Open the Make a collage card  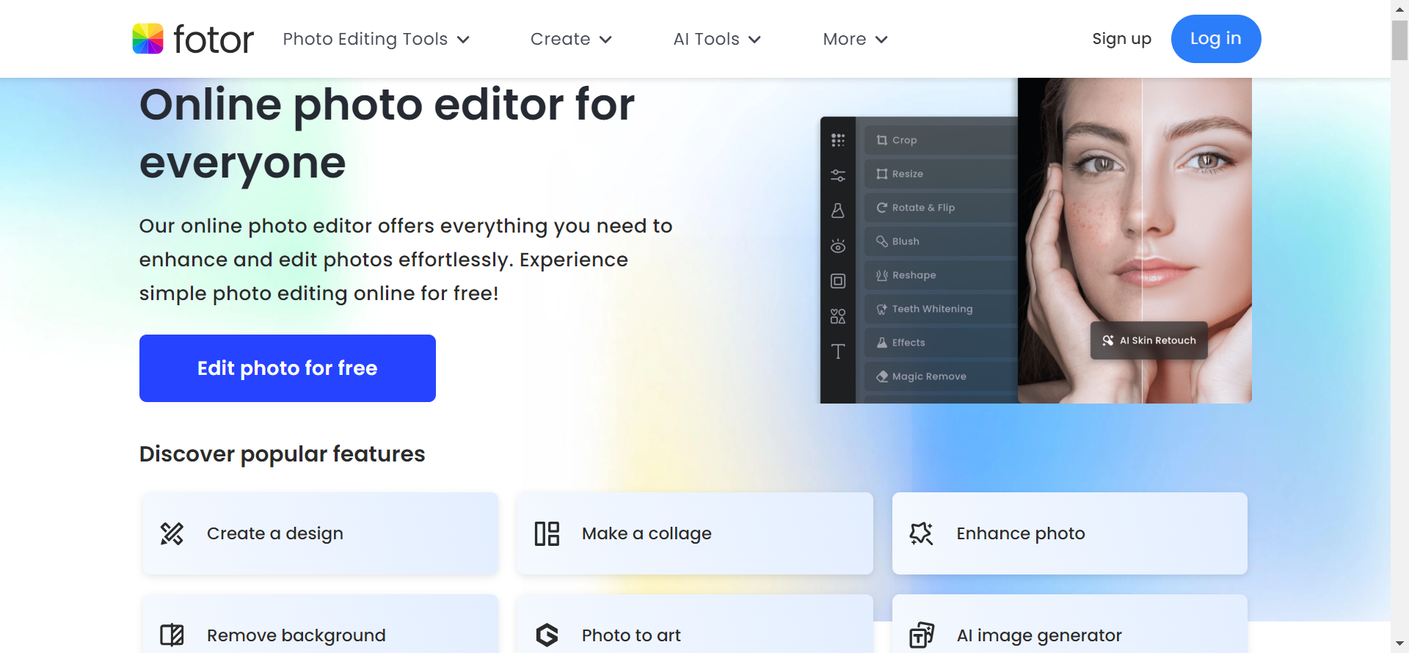[695, 533]
